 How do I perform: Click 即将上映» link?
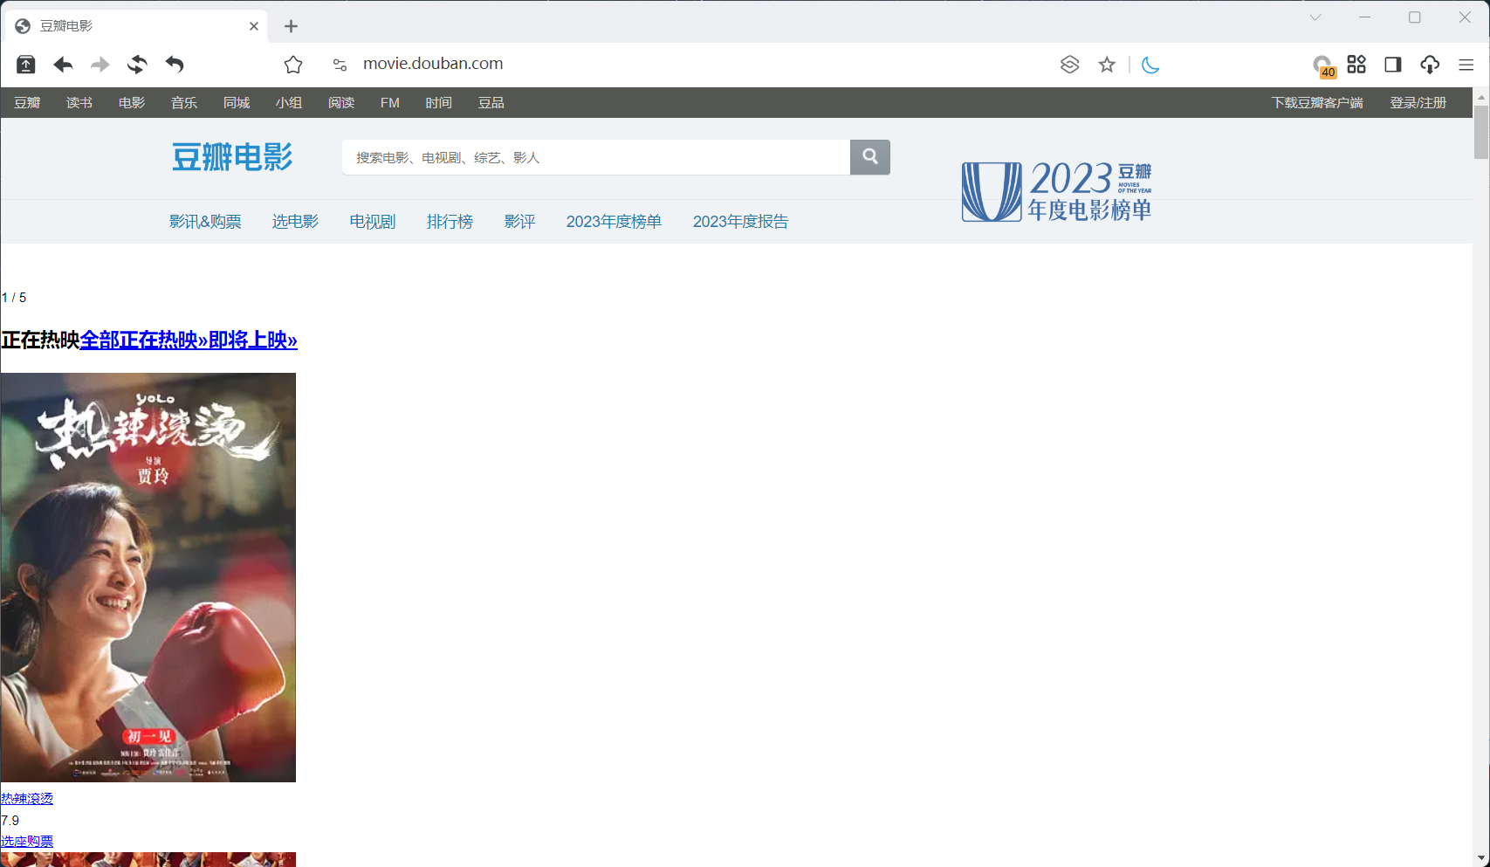[x=253, y=340]
